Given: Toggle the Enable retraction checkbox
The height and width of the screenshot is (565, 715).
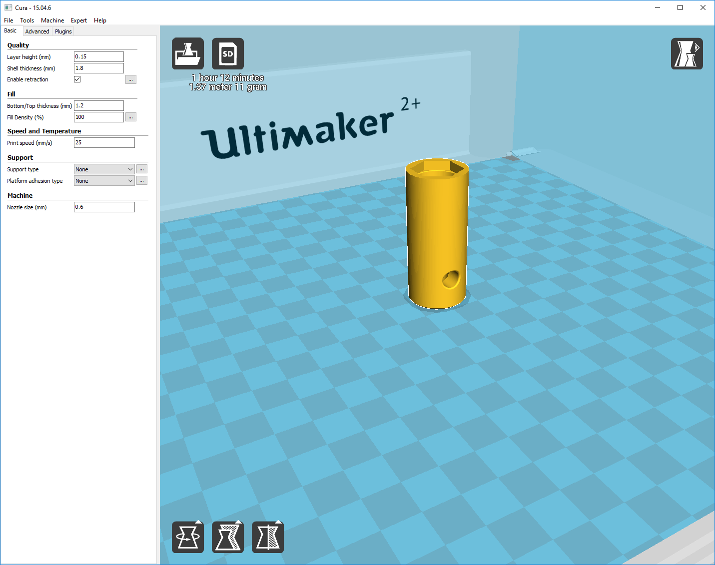Looking at the screenshot, I should (77, 79).
